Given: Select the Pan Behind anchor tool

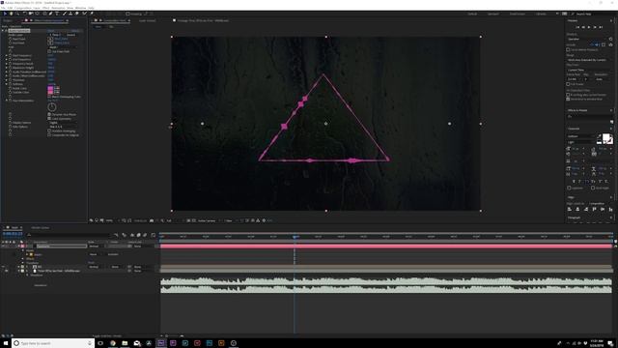Looking at the screenshot, I should coord(37,14).
